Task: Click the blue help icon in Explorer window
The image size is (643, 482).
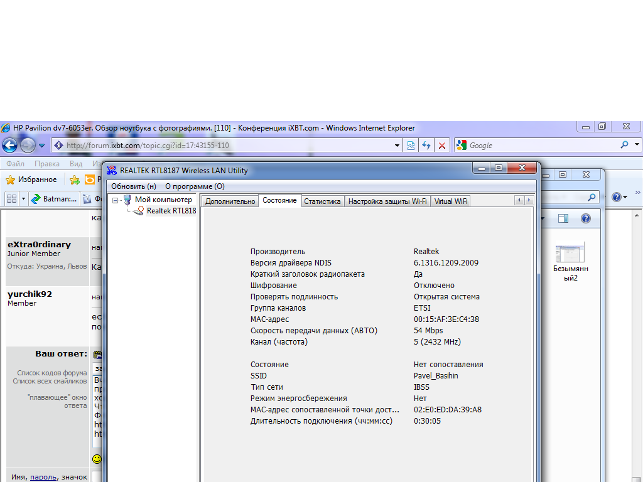Action: tap(586, 218)
